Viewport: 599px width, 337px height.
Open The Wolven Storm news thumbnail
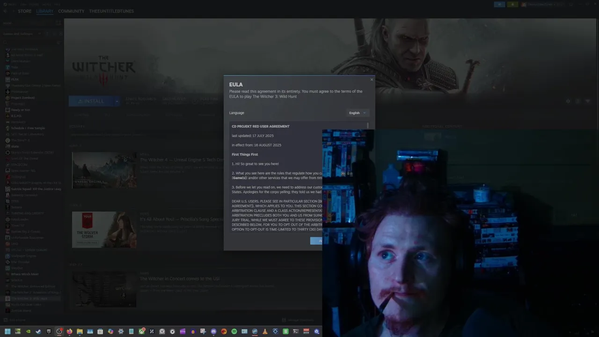coord(104,229)
